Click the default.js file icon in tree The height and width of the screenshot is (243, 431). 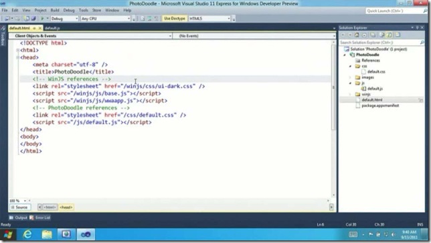pos(363,89)
